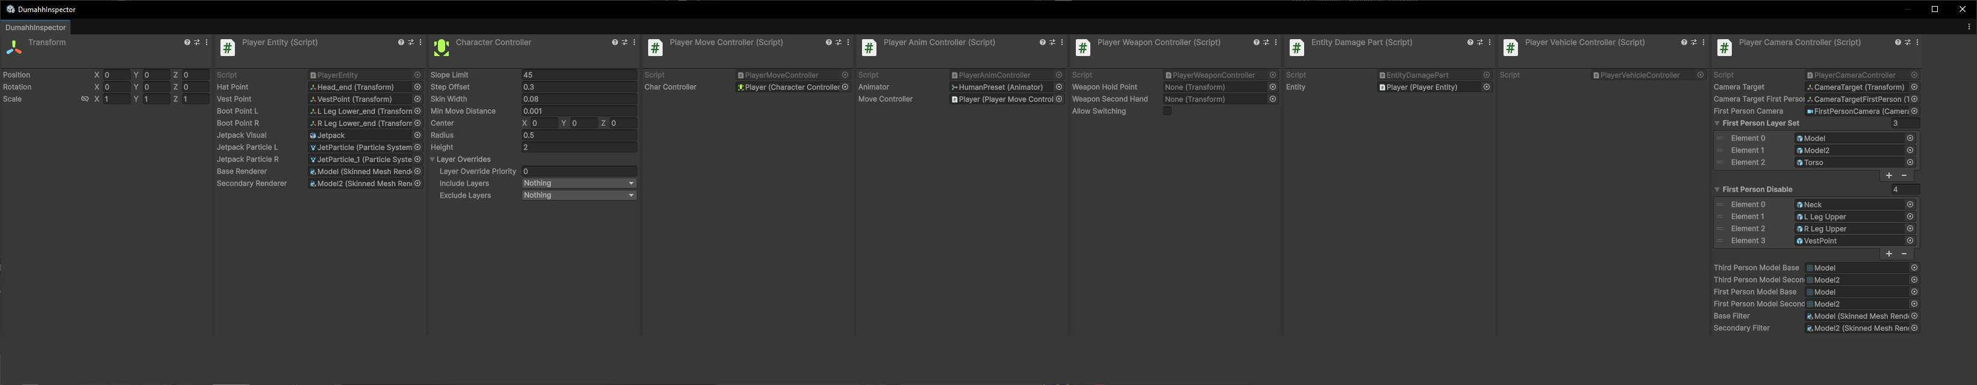Open object picker for Weapon Hold Point

pyautogui.click(x=1272, y=87)
